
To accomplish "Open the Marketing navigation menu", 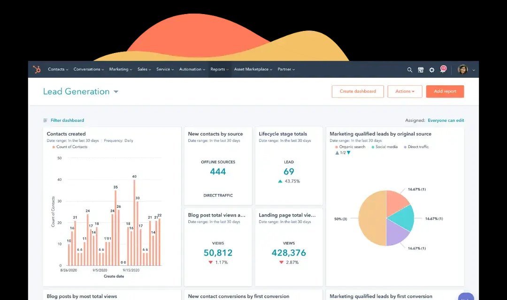I will click(121, 69).
